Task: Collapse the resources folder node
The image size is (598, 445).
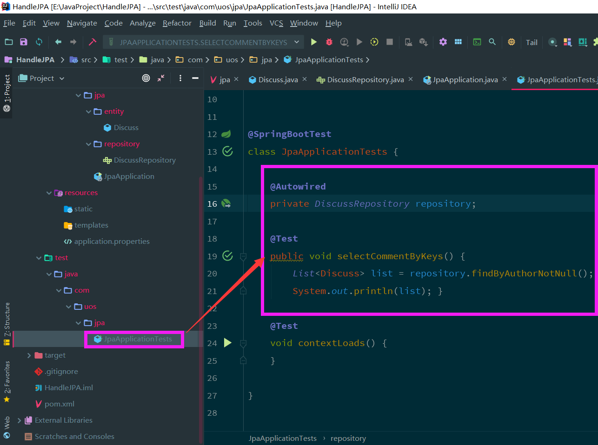Action: 49,193
